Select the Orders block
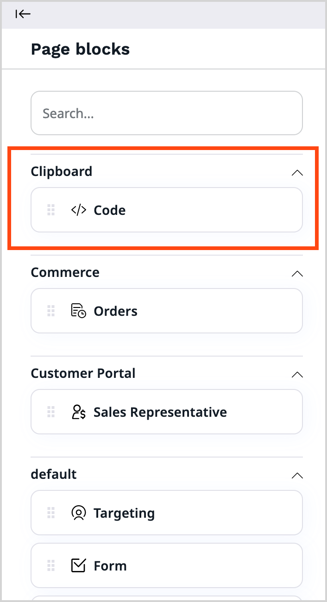 click(x=167, y=311)
